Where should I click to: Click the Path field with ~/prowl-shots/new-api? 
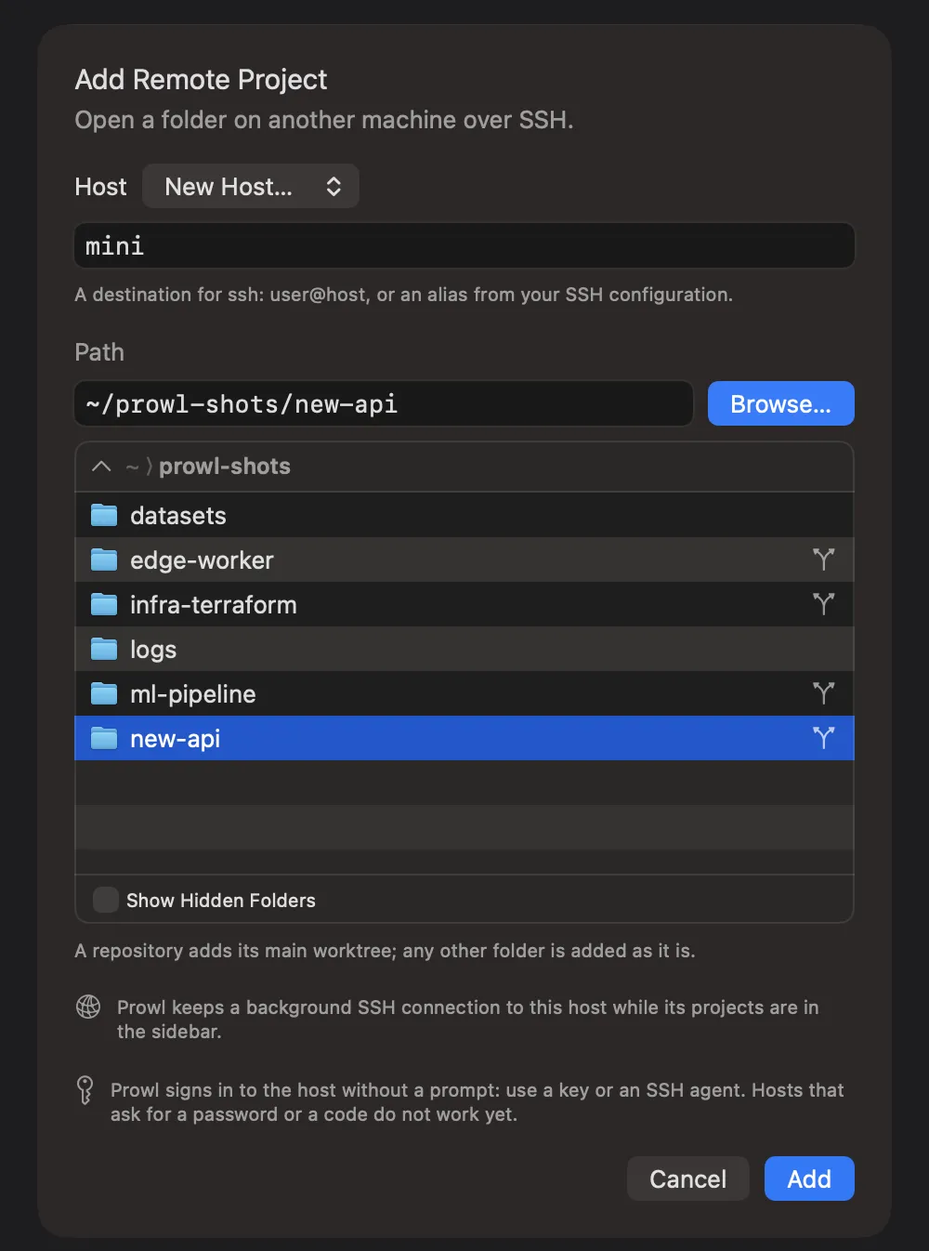click(384, 404)
